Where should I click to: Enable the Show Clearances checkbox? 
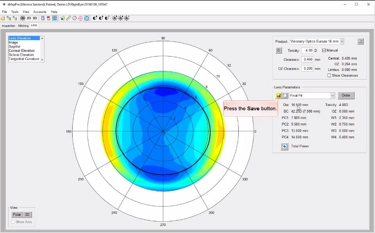click(329, 76)
